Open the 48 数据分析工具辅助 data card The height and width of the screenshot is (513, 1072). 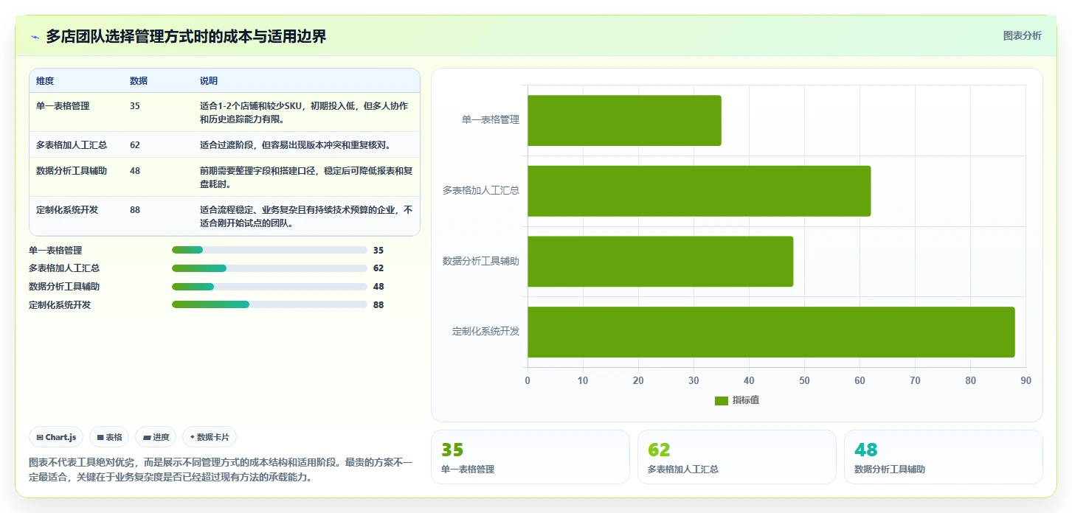[944, 457]
